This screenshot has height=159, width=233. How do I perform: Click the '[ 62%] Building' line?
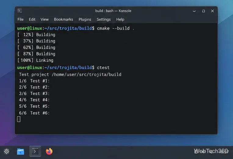click(36, 47)
